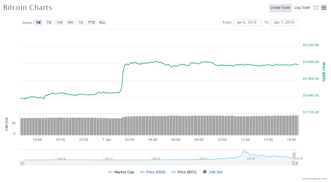Toggle fullscreen chart view icon
The image size is (331, 182).
[316, 8]
